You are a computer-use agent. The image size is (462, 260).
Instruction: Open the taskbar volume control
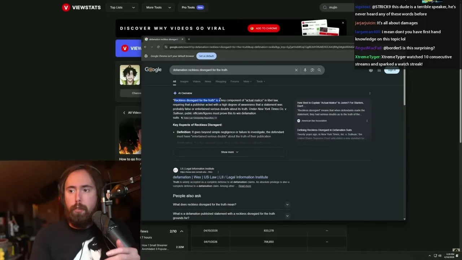[x=440, y=256]
